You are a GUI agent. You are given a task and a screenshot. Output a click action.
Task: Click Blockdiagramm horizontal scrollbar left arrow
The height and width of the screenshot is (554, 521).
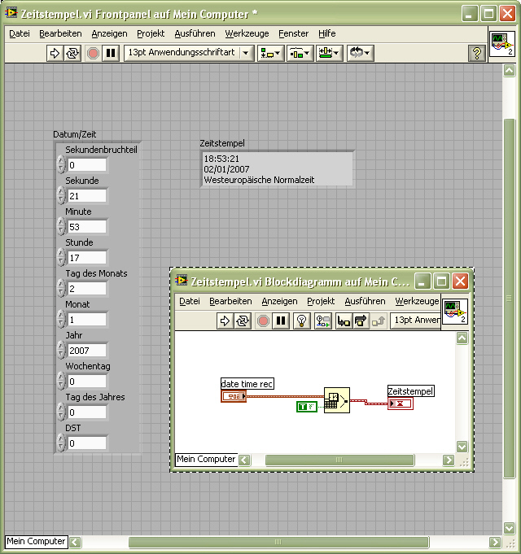pos(244,460)
